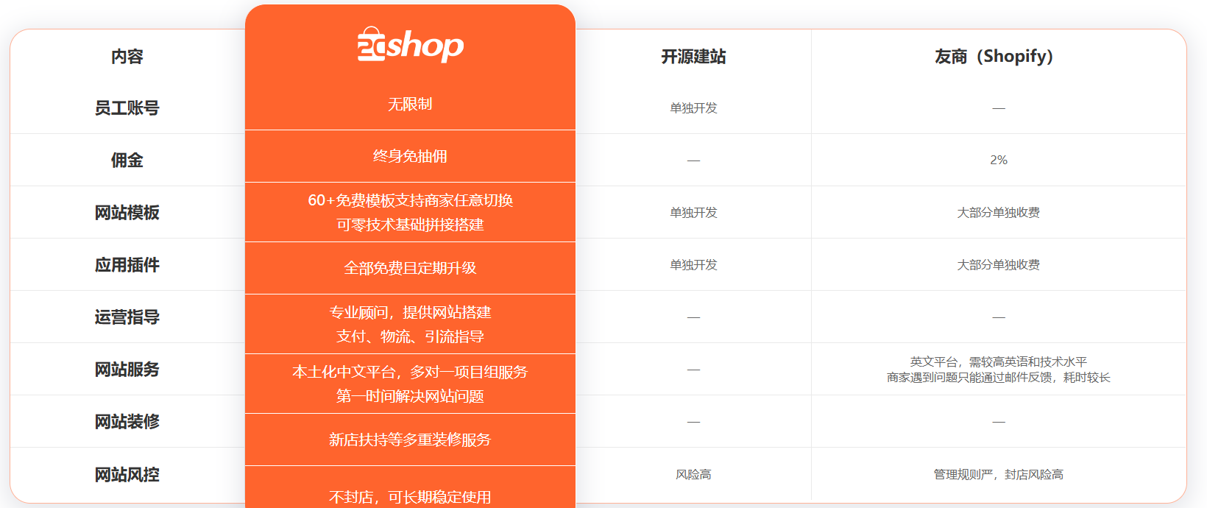The image size is (1207, 508).
Task: Select the 2% commission cell under Shopify
Action: pyautogui.click(x=998, y=160)
